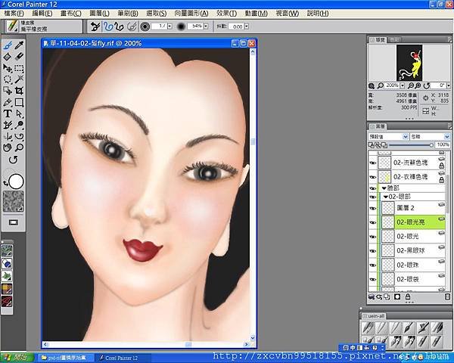The width and height of the screenshot is (454, 363).
Task: Open the brush size dropdown arrow
Action: click(x=170, y=26)
